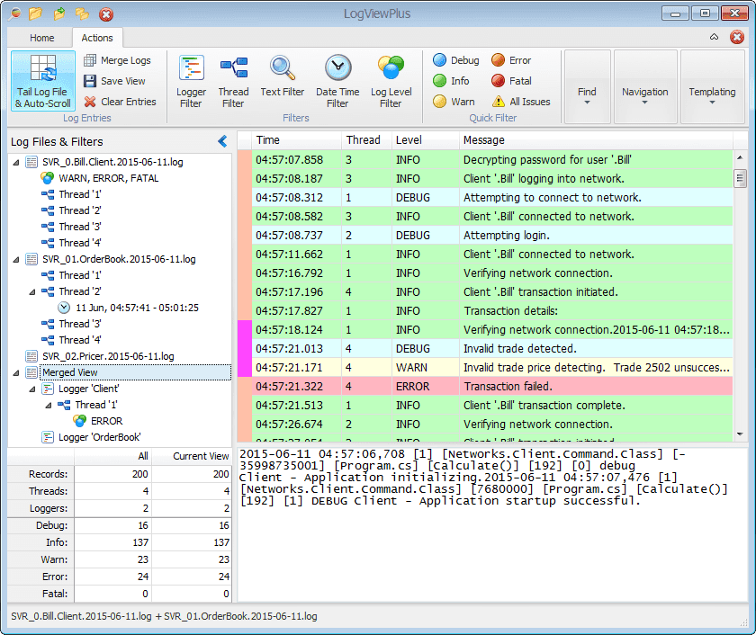Collapse the Merged View tree node
The image size is (756, 635).
(x=16, y=373)
